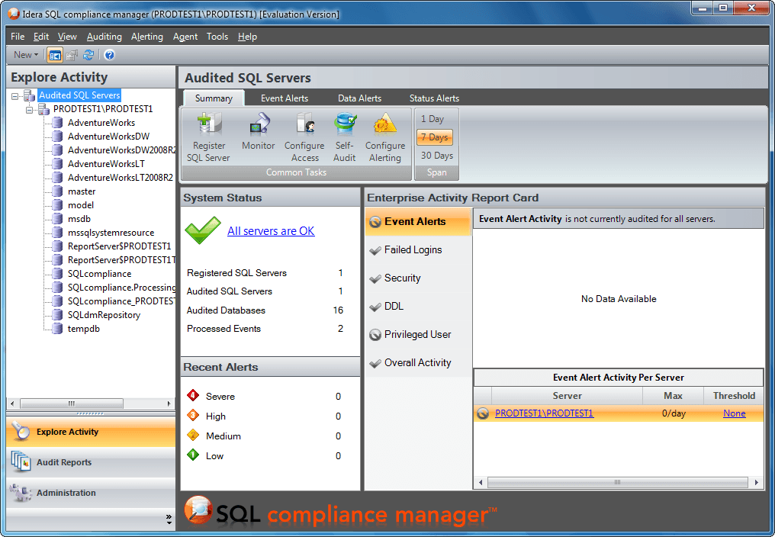Click the AdventureWorks database icon
This screenshot has height=537, width=775.
58,123
